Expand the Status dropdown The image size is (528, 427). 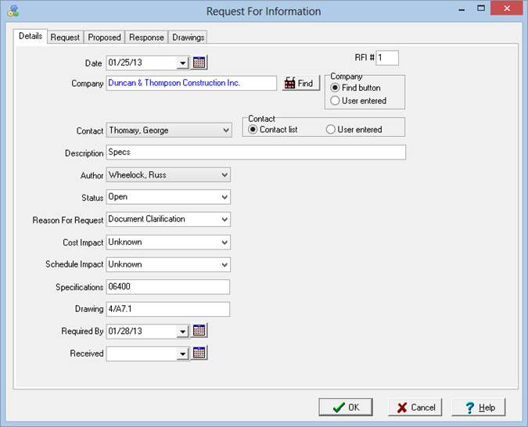tap(225, 198)
